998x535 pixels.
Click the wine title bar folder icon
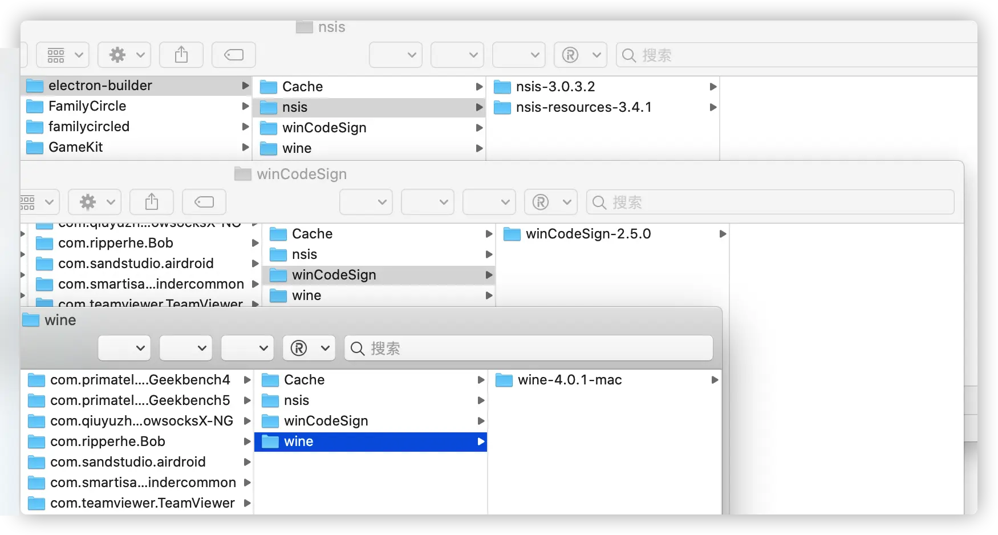pyautogui.click(x=31, y=320)
